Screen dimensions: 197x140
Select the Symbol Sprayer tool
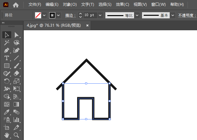point(7,120)
